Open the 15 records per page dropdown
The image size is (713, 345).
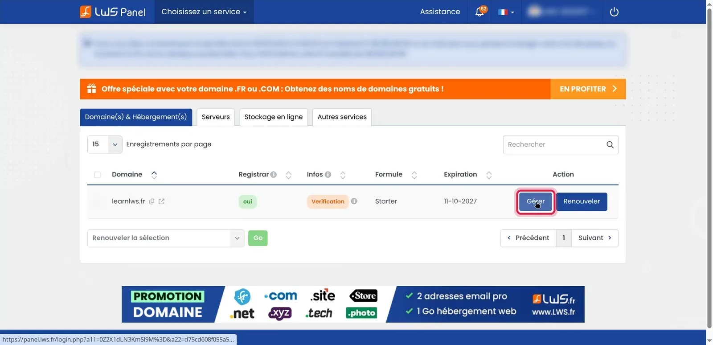105,144
